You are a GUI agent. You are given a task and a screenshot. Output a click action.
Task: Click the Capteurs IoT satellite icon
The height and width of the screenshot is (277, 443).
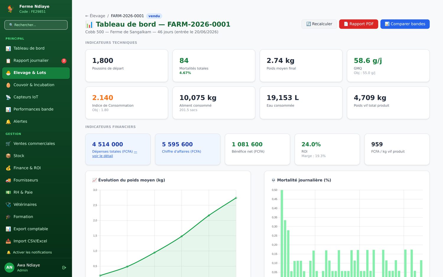[x=8, y=97]
